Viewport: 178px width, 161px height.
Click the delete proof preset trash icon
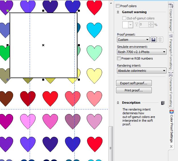pyautogui.click(x=160, y=40)
